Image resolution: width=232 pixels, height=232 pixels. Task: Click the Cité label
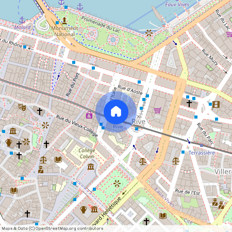pyautogui.click(x=188, y=221)
